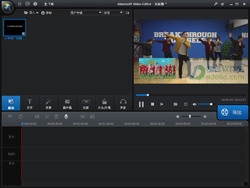Select the 音乐 music track label
The image size is (250, 188).
pyautogui.click(x=12, y=163)
